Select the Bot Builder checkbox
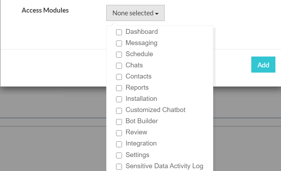Image resolution: width=281 pixels, height=171 pixels. (119, 121)
